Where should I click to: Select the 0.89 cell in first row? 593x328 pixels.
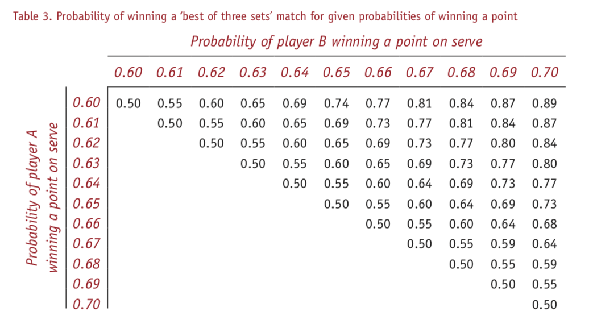coord(545,103)
